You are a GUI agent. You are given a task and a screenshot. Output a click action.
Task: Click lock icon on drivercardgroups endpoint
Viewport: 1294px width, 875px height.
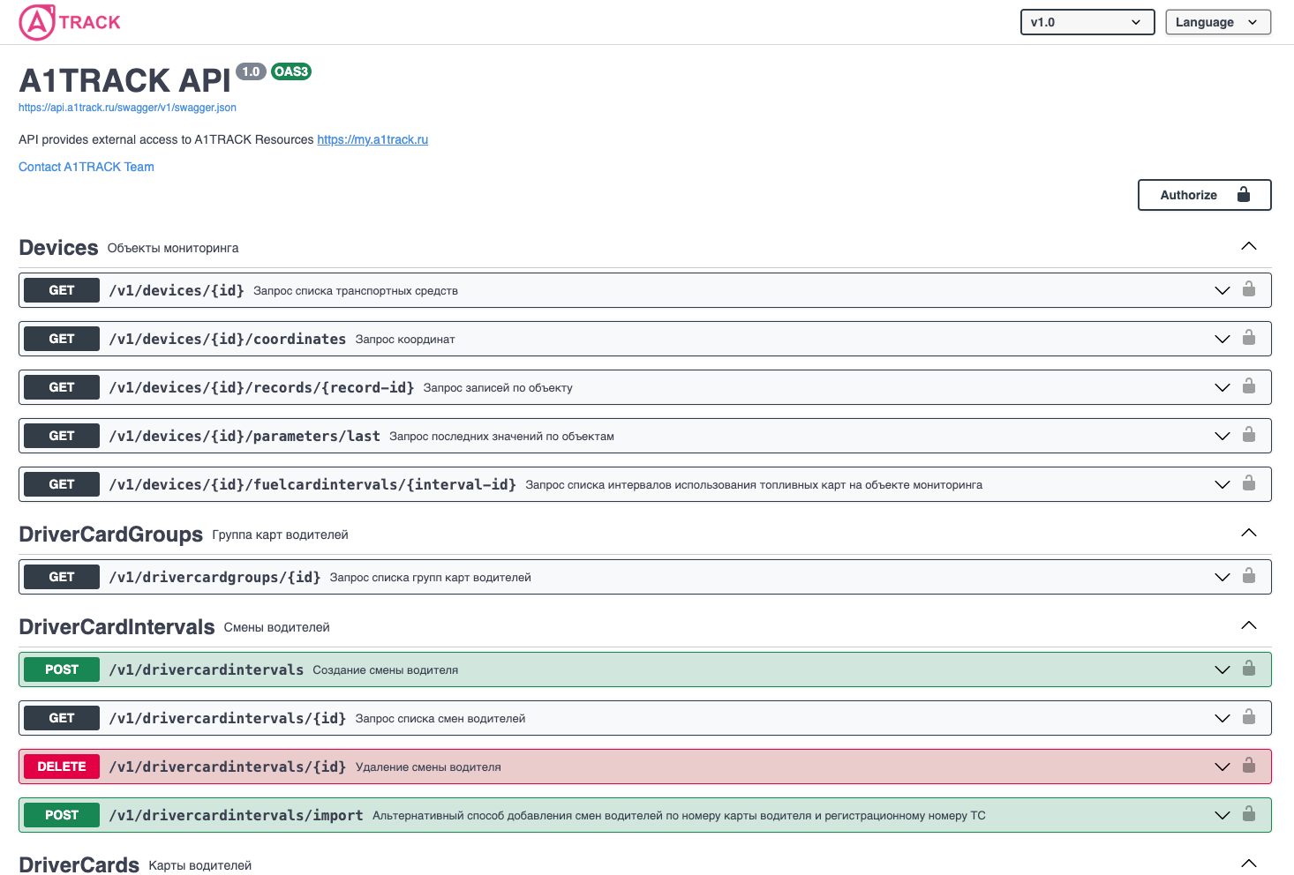[x=1248, y=576]
